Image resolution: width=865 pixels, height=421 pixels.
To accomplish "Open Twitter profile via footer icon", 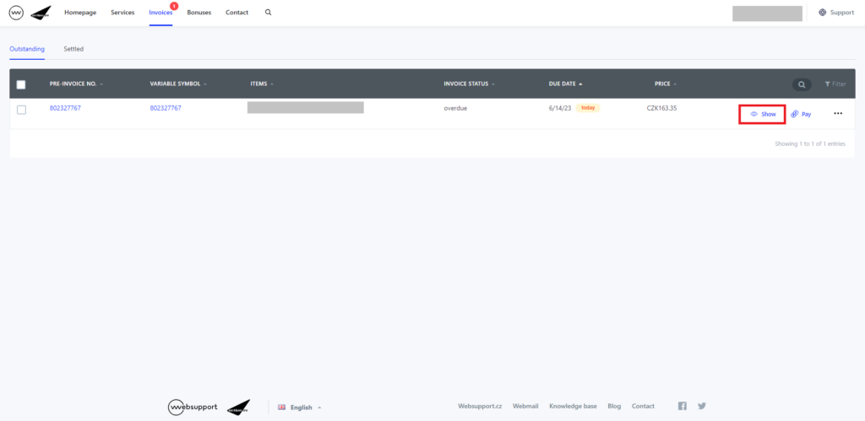I will tap(702, 406).
